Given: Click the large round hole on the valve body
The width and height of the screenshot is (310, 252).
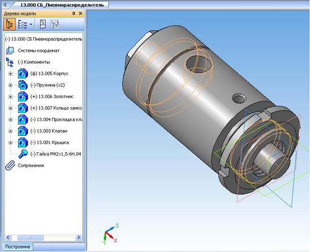Looking at the screenshot, I should tap(199, 64).
